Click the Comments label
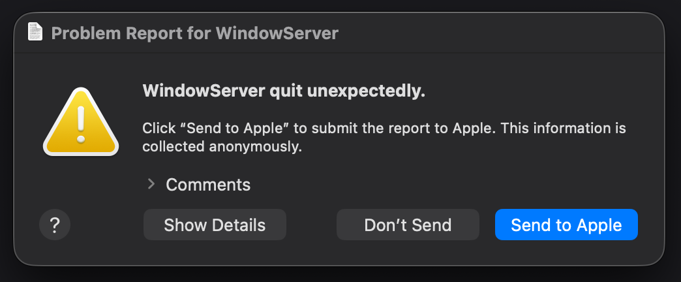This screenshot has width=681, height=282. tap(208, 185)
